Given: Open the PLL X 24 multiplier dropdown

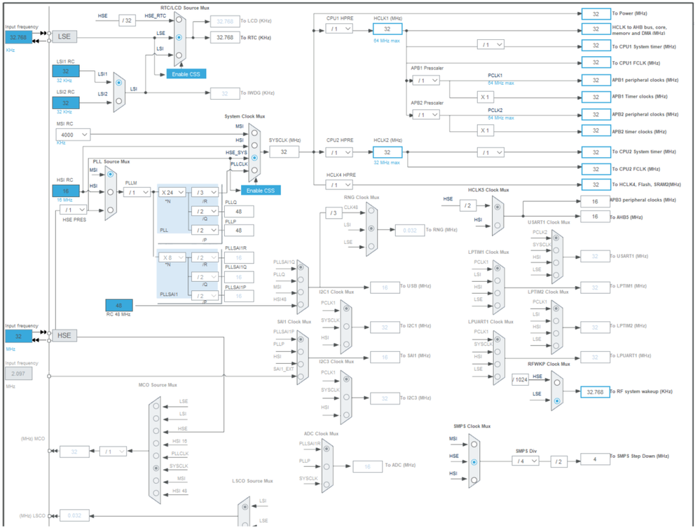Looking at the screenshot, I should coord(172,193).
